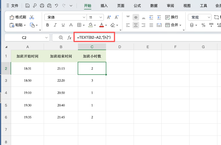The height and width of the screenshot is (145, 221).
Task: Switch to the 插入 (Insert) tab
Action: pos(104,6)
